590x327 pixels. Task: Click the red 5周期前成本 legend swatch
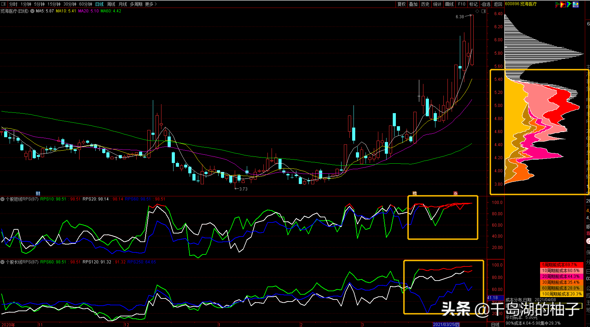pos(561,265)
